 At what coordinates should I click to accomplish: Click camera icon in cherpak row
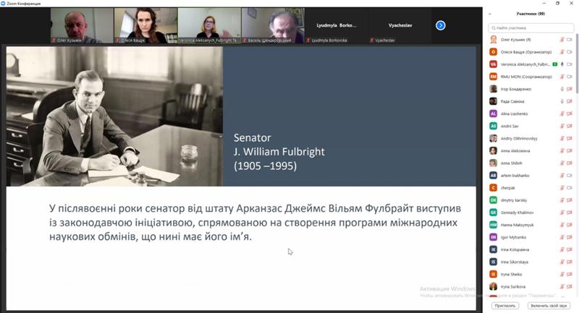(x=570, y=188)
